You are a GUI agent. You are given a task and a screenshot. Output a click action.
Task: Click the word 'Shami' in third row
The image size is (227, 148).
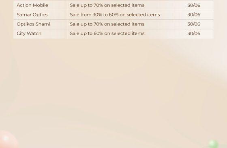43,24
